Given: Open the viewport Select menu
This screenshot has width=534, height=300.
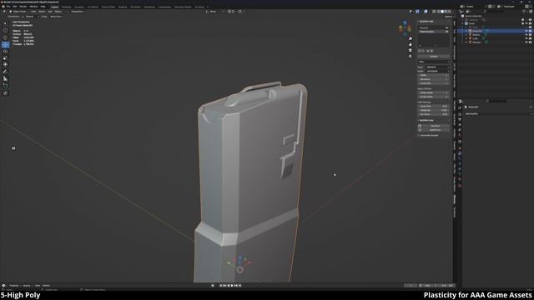Looking at the screenshot, I should 42,12.
